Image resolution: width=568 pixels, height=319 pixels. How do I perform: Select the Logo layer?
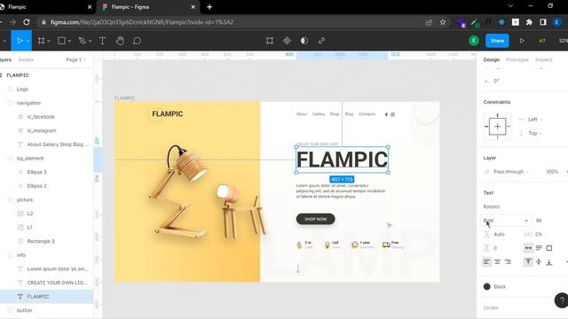coord(22,89)
